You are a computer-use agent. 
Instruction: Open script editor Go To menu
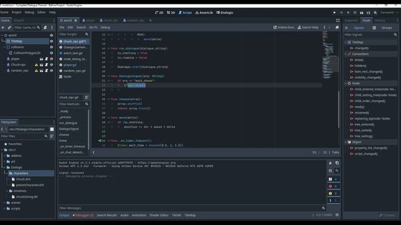pyautogui.click(x=93, y=27)
